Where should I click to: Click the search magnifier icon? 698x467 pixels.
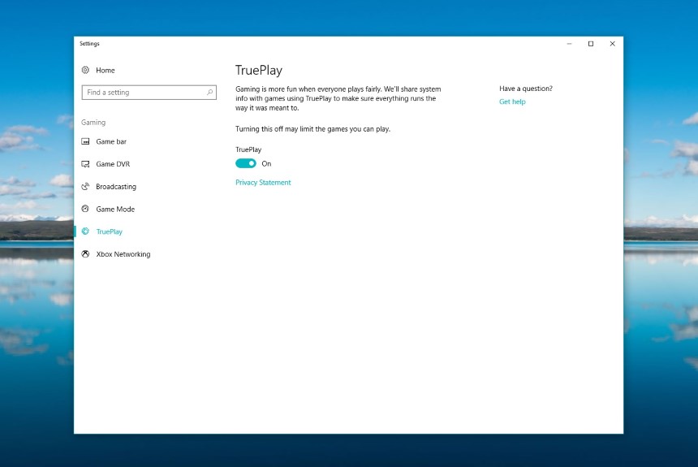(209, 93)
